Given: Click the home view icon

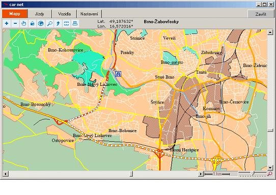Looking at the screenshot, I should tap(33, 23).
